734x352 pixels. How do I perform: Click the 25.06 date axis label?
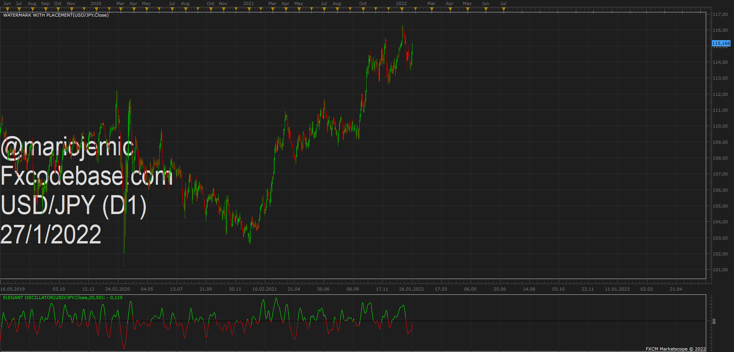click(500, 289)
